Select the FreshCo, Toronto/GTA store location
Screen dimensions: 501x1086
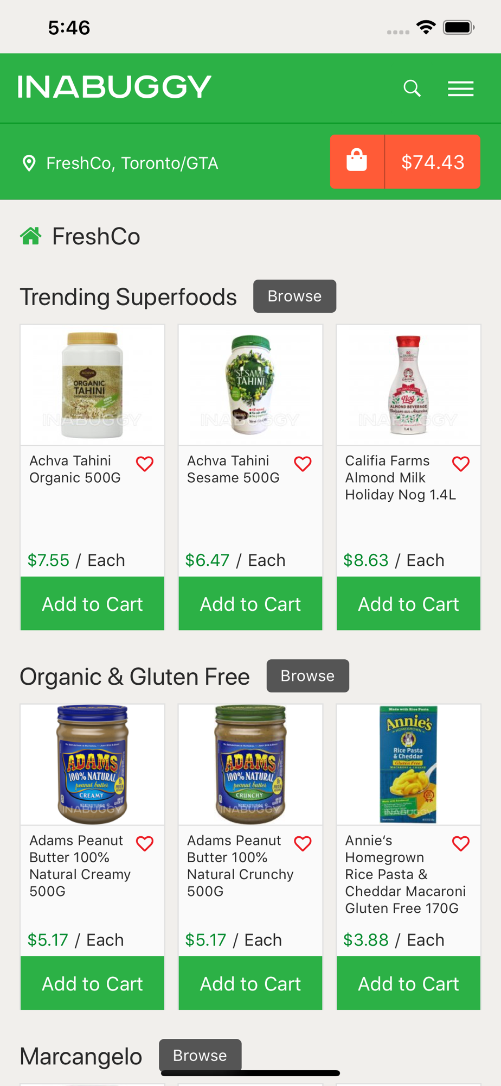132,163
